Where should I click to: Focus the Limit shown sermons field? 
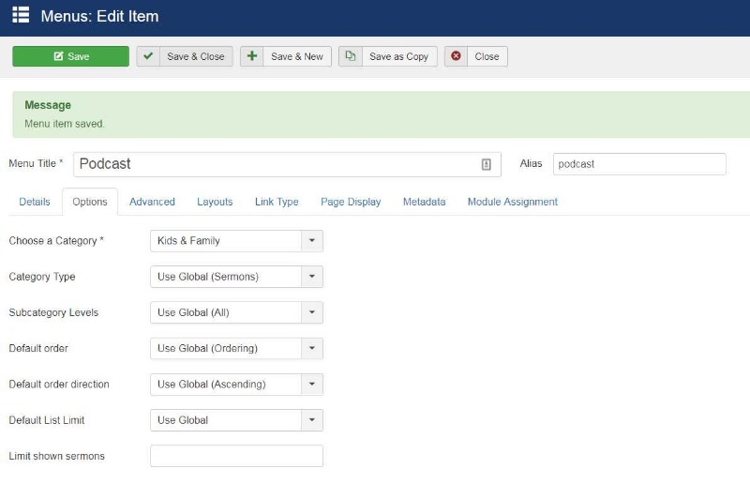tap(237, 456)
